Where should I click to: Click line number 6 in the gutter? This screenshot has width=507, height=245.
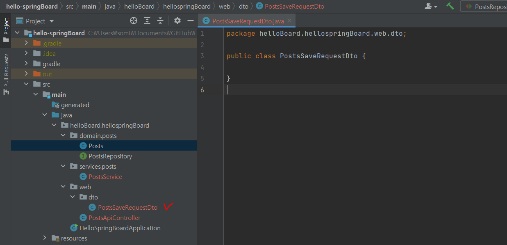pos(202,90)
